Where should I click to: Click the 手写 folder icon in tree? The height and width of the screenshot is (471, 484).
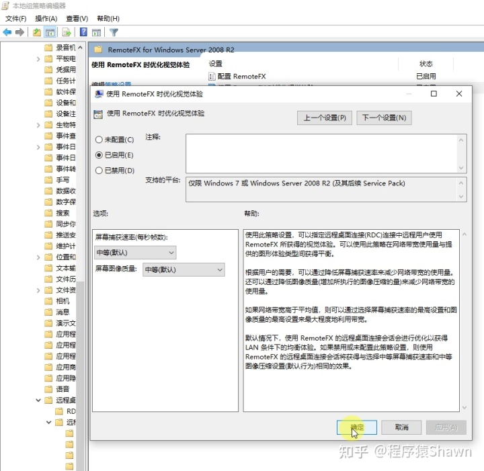pyautogui.click(x=48, y=180)
